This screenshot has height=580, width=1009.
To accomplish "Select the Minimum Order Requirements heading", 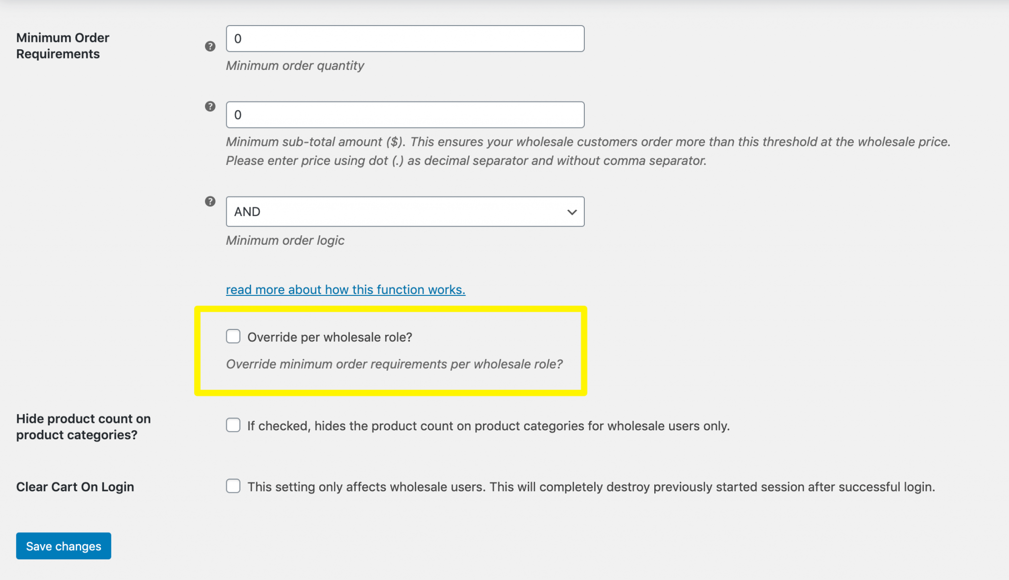I will coord(63,46).
